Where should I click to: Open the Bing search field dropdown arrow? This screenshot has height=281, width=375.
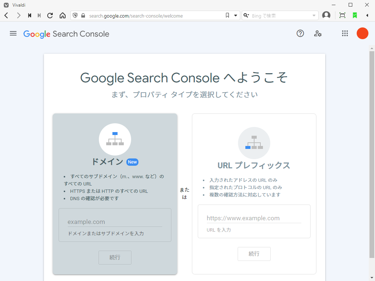click(314, 16)
